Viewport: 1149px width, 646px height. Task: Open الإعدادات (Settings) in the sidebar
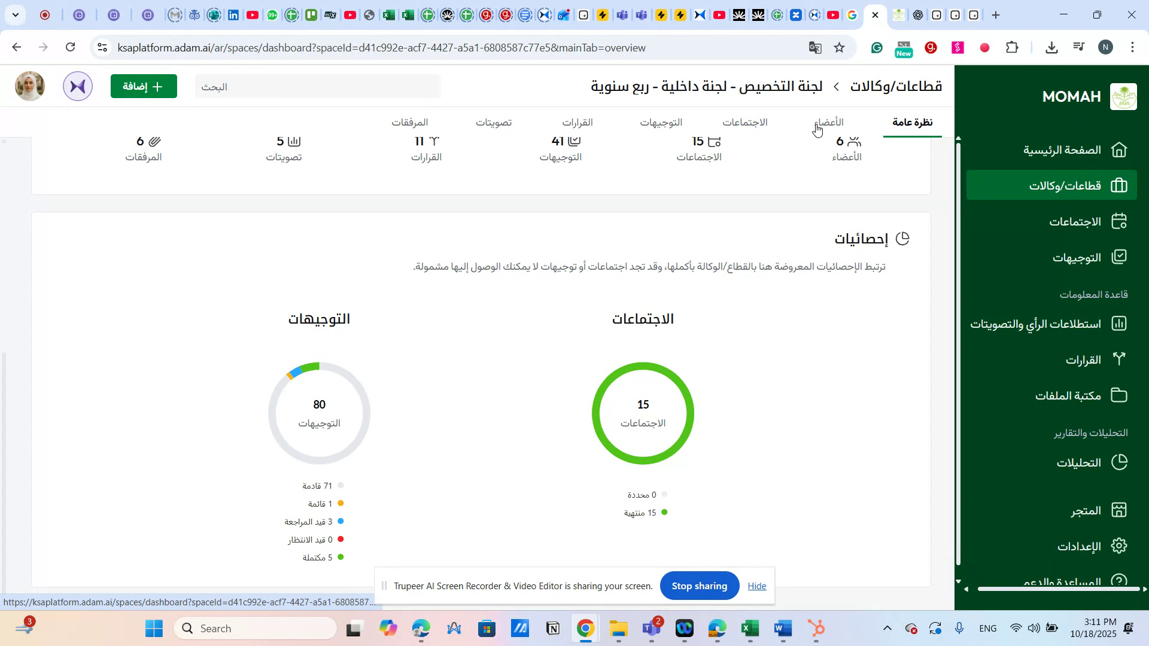[1092, 546]
